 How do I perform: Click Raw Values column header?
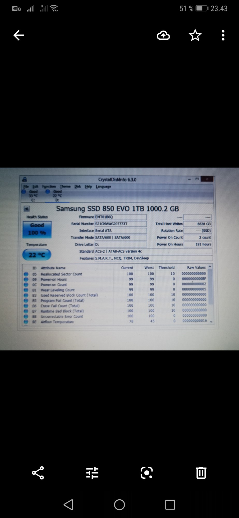pyautogui.click(x=196, y=267)
